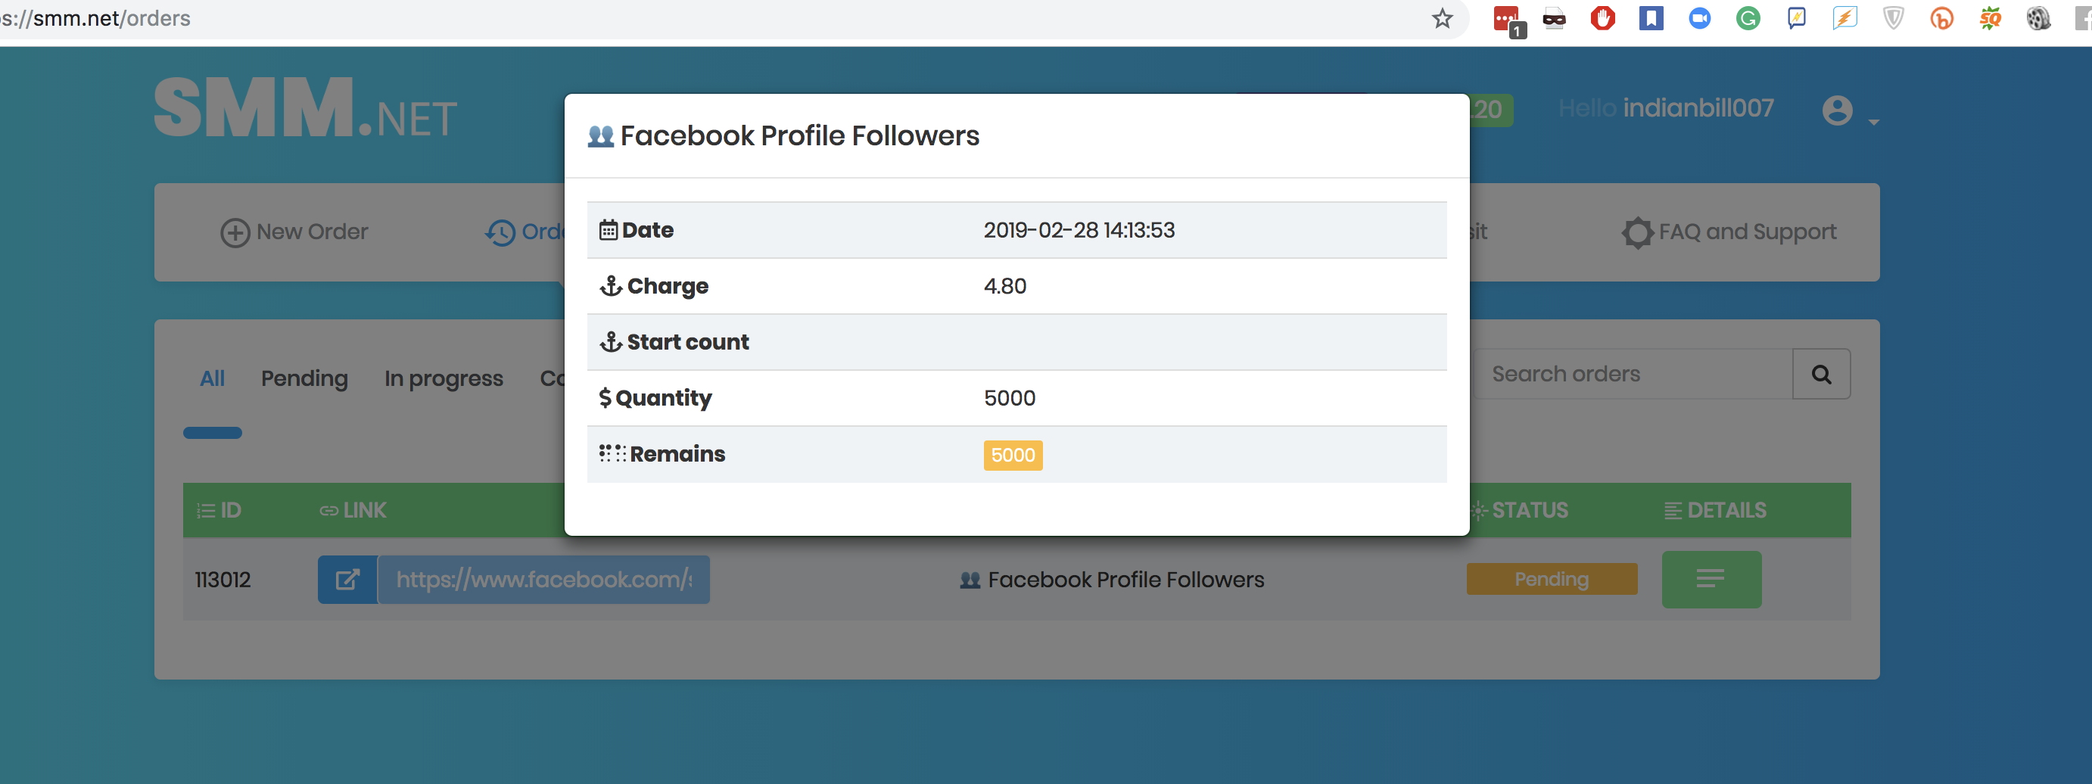The height and width of the screenshot is (784, 2092).
Task: Open the grey shield extension icon
Action: pyautogui.click(x=1893, y=18)
